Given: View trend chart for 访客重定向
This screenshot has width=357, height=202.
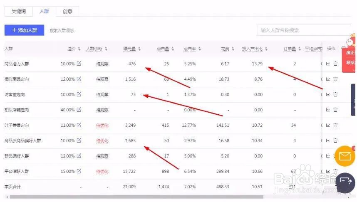Looking at the screenshot, I should point(328,94).
